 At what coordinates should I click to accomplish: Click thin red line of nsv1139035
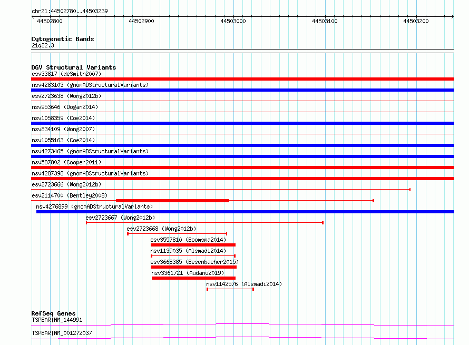pyautogui.click(x=193, y=256)
